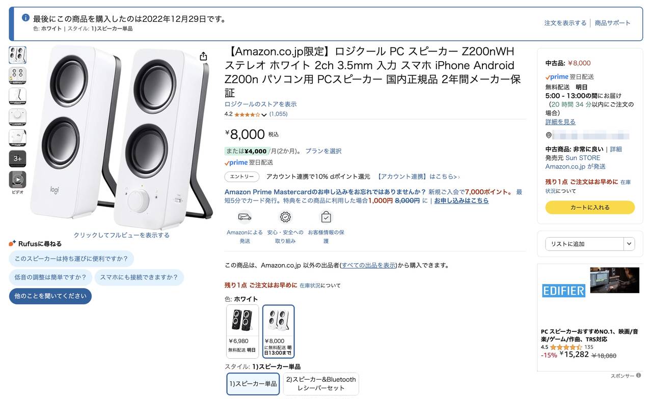Open 商品サポート in the top banner
This screenshot has width=652, height=399.
point(613,23)
